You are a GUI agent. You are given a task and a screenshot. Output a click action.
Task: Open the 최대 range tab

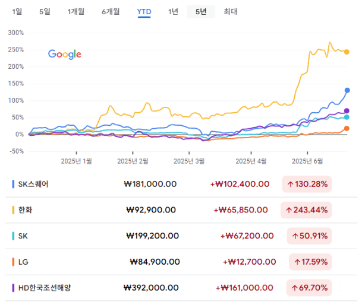pos(231,11)
